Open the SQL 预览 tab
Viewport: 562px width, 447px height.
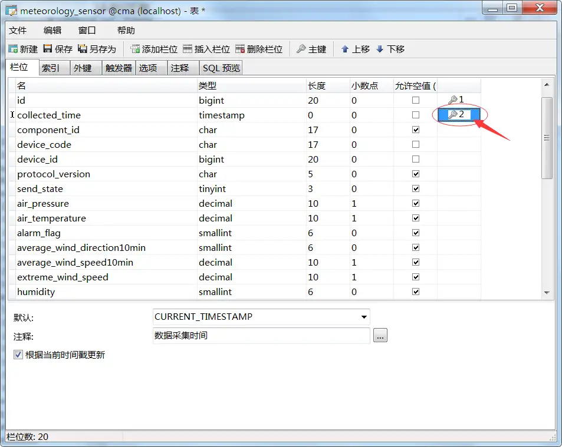click(221, 68)
